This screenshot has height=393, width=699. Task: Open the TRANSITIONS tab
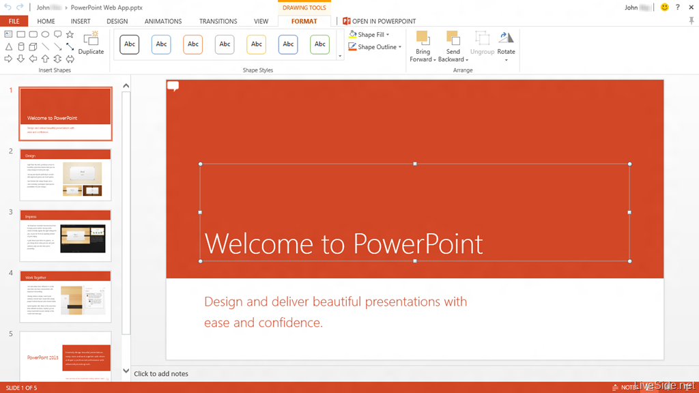[218, 21]
